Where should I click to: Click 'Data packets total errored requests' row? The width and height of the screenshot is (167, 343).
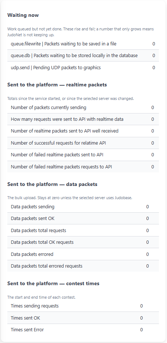(83, 266)
